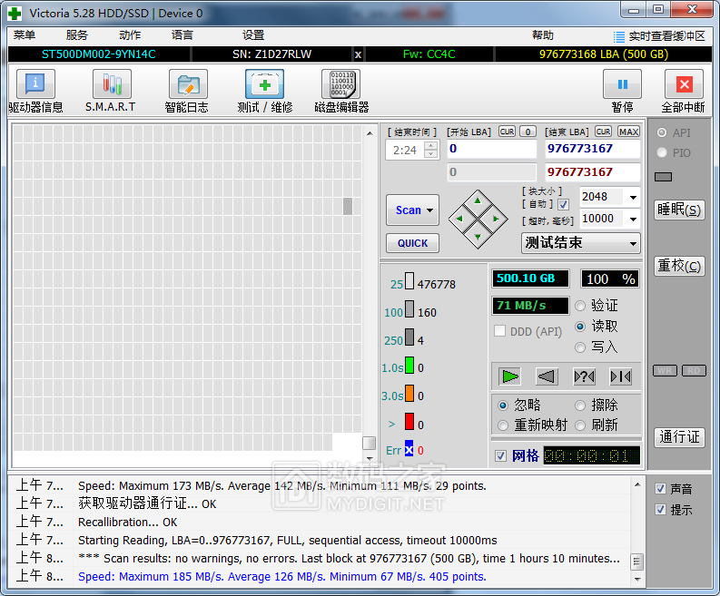Select the 验证 verify radio option

[x=581, y=306]
